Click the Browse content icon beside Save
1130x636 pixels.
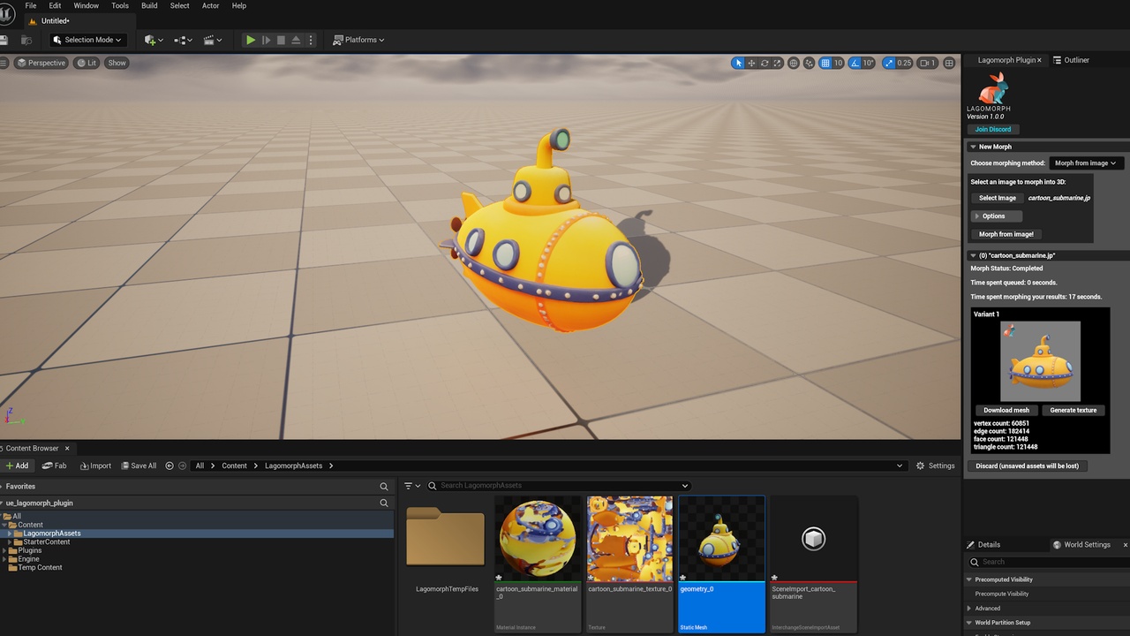(26, 40)
